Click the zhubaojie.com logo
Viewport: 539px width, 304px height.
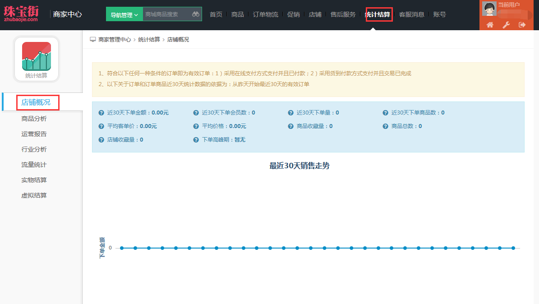tap(21, 14)
